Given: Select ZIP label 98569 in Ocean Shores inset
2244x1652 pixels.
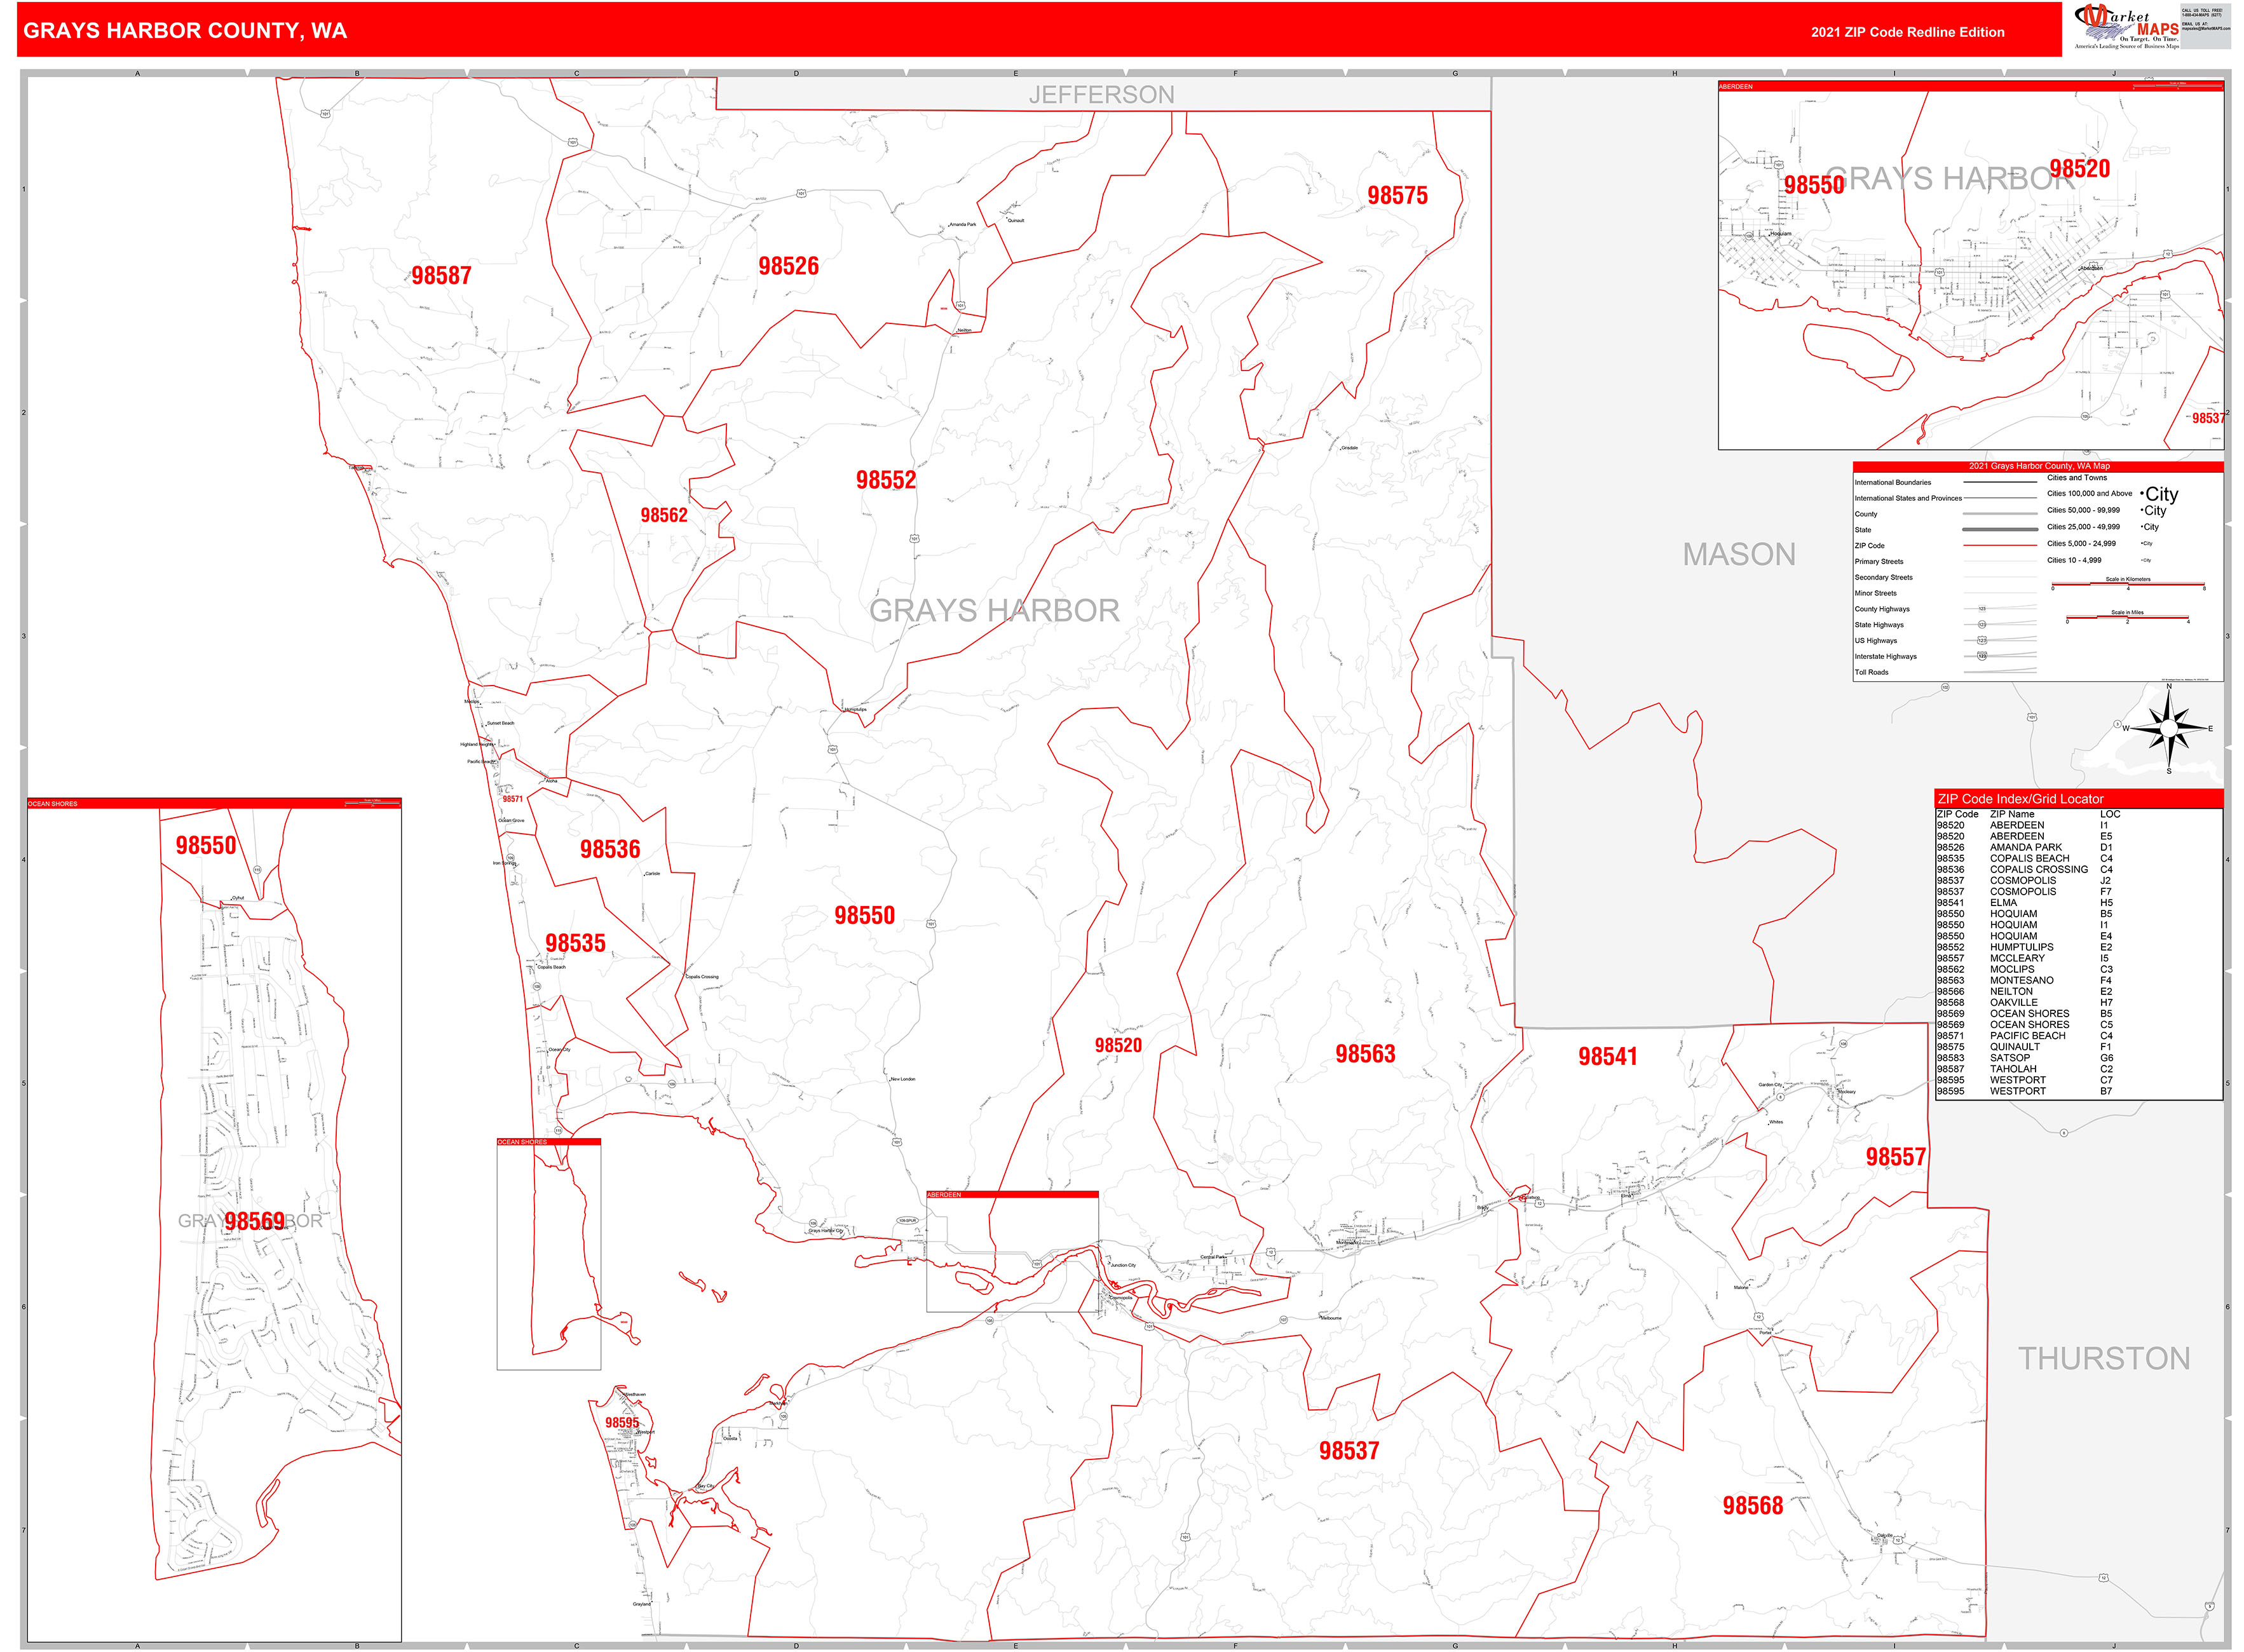Looking at the screenshot, I should (x=255, y=1221).
